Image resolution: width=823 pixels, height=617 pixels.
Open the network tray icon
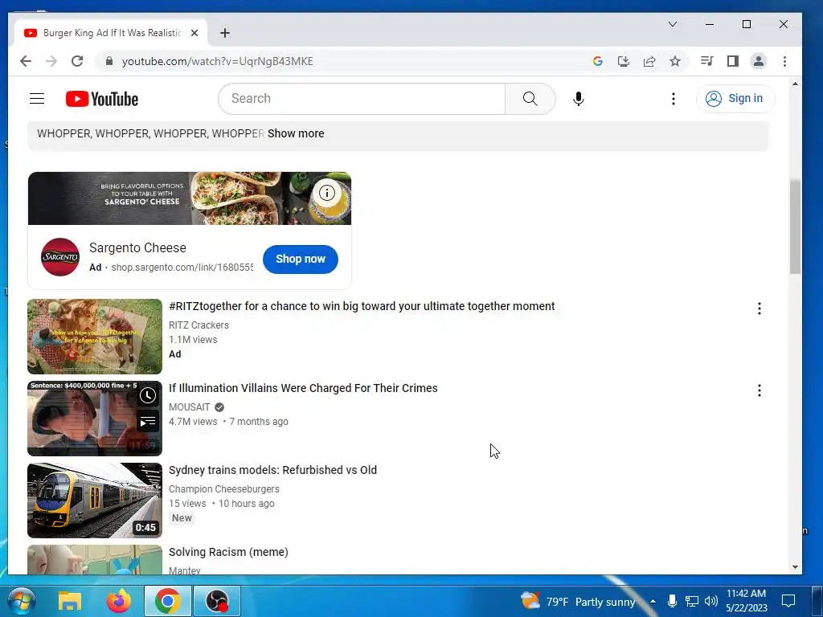[692, 601]
